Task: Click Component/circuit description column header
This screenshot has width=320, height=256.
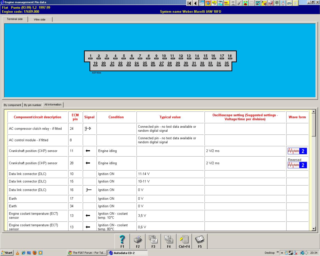Action: pos(37,117)
